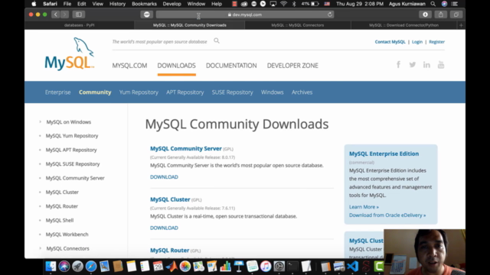Open Terminal from the Dock

[292, 267]
